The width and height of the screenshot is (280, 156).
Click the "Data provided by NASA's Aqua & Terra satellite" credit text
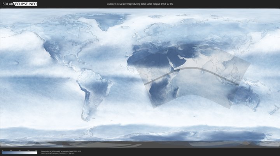[x=61, y=151]
